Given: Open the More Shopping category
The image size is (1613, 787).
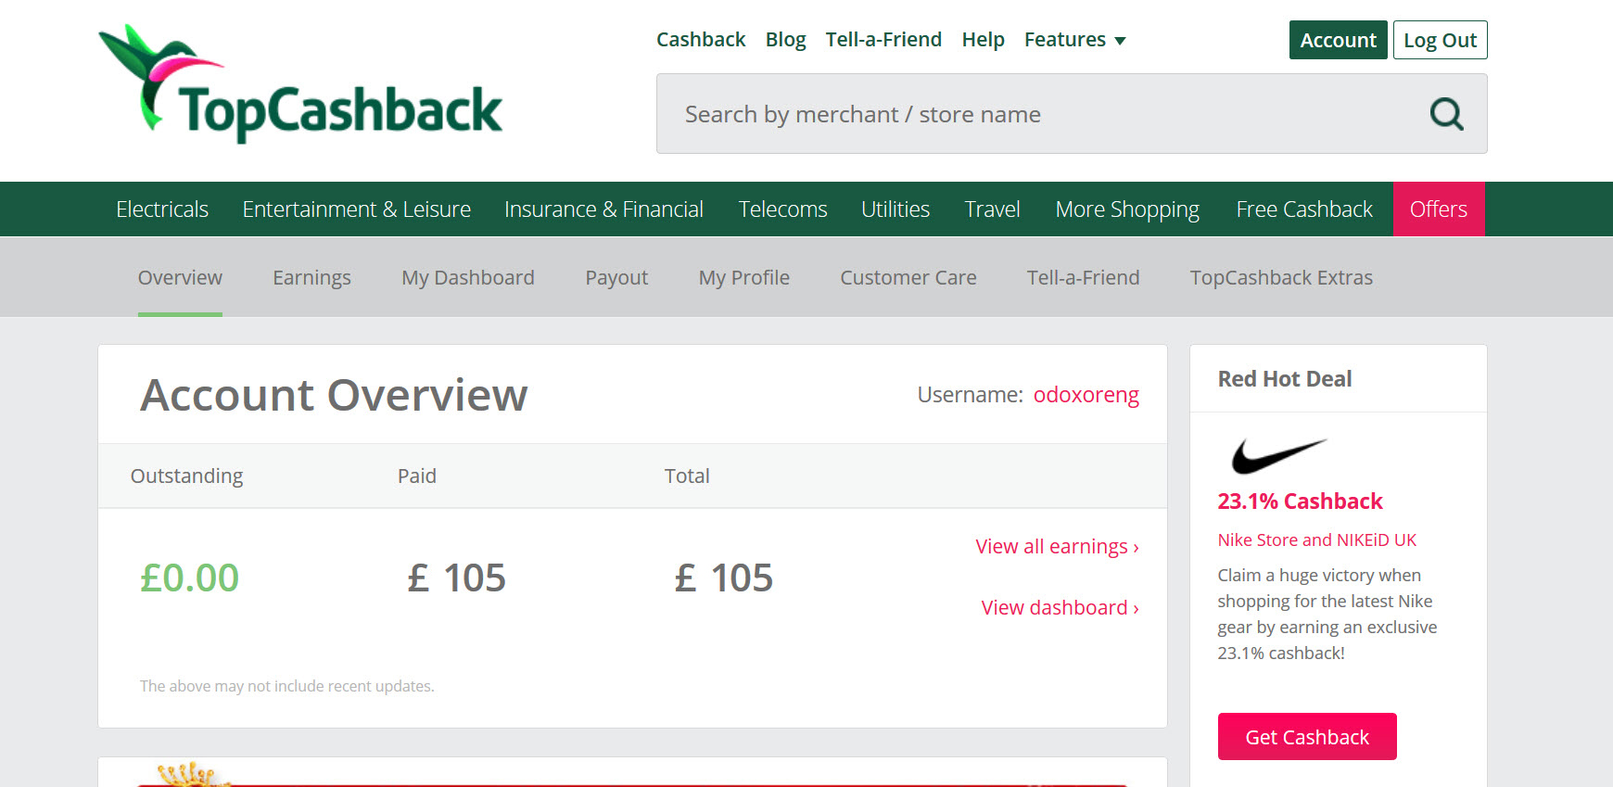Looking at the screenshot, I should coord(1127,209).
